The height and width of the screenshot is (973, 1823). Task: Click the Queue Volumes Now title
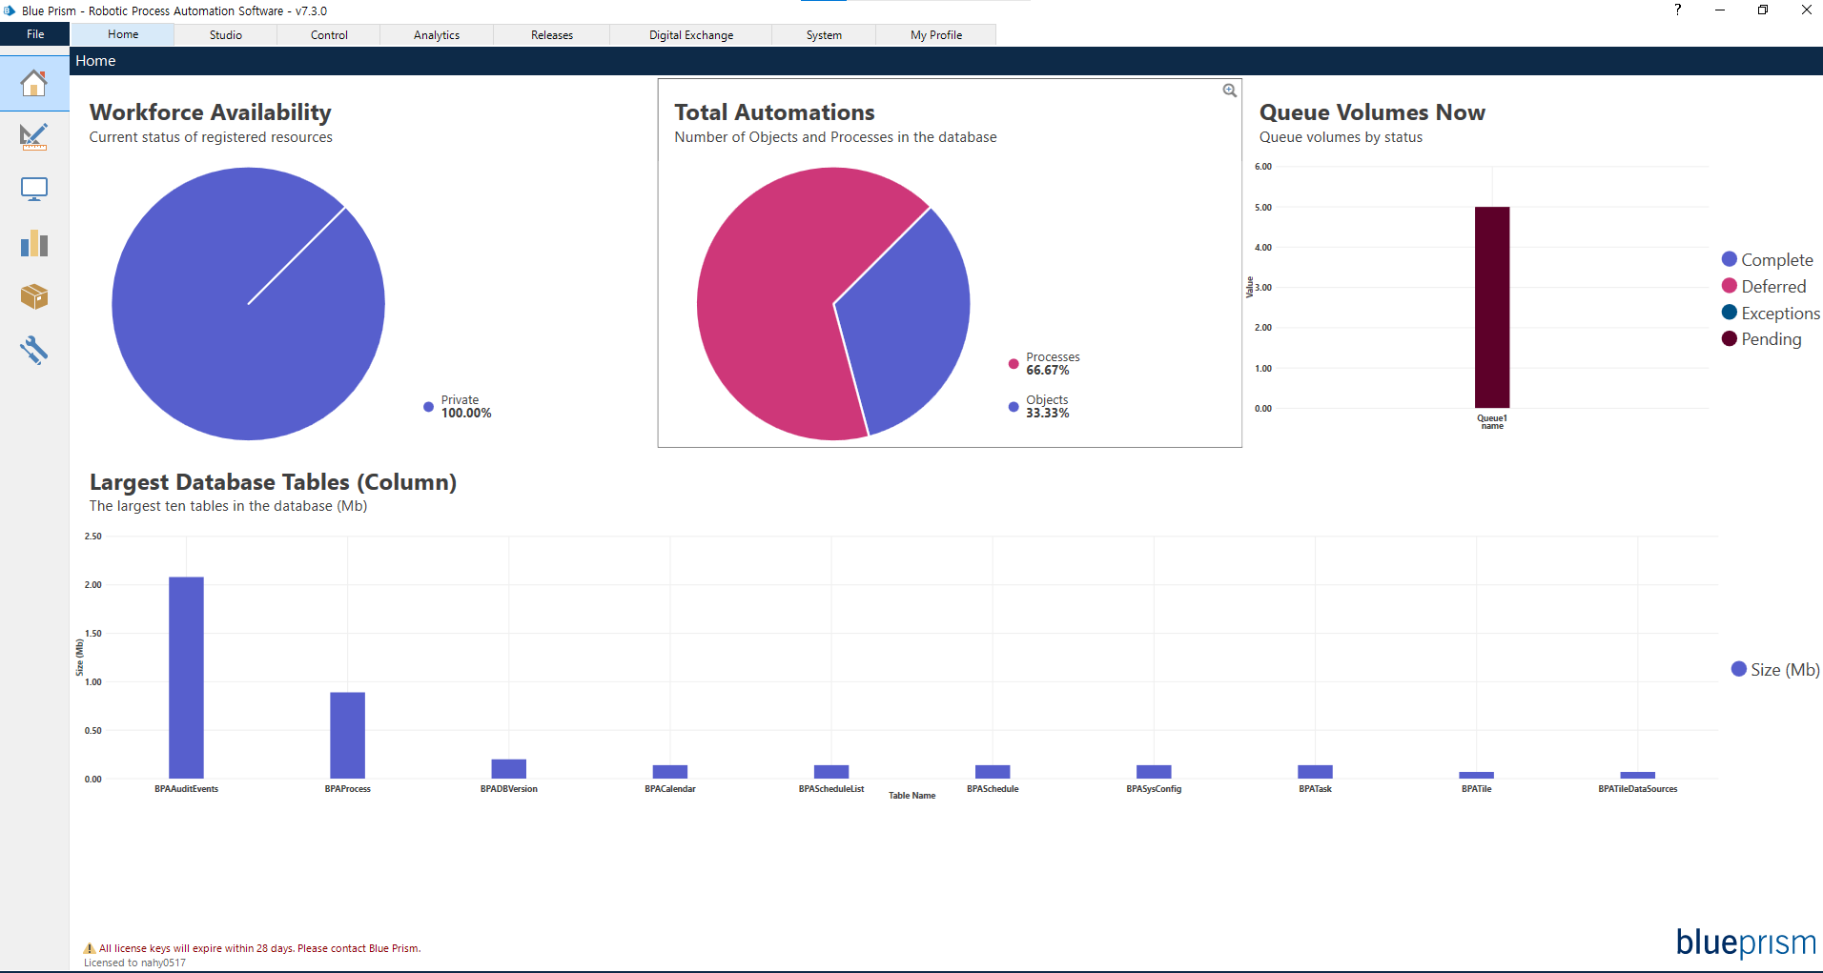point(1372,112)
